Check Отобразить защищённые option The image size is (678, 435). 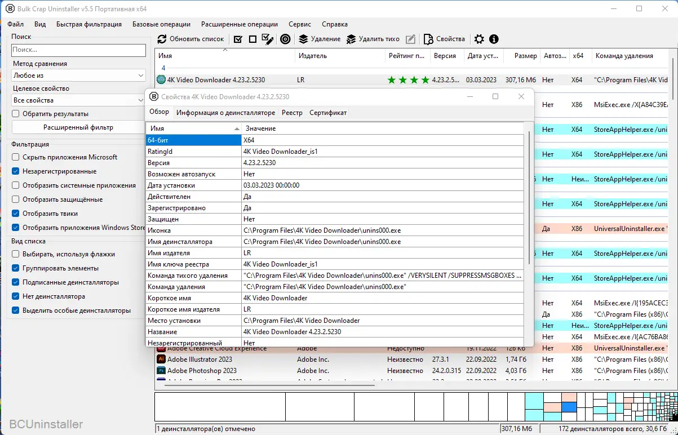click(x=16, y=199)
